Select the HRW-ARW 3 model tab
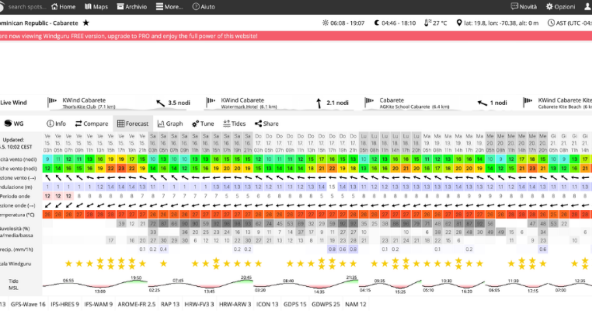 click(235, 304)
